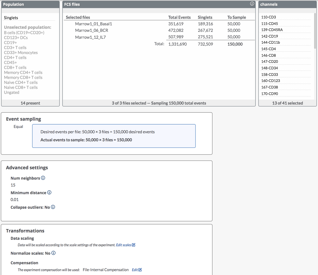Screen dimensions: 318x275
Task: Click the 139-CD45RA channel
Action: point(272,30)
